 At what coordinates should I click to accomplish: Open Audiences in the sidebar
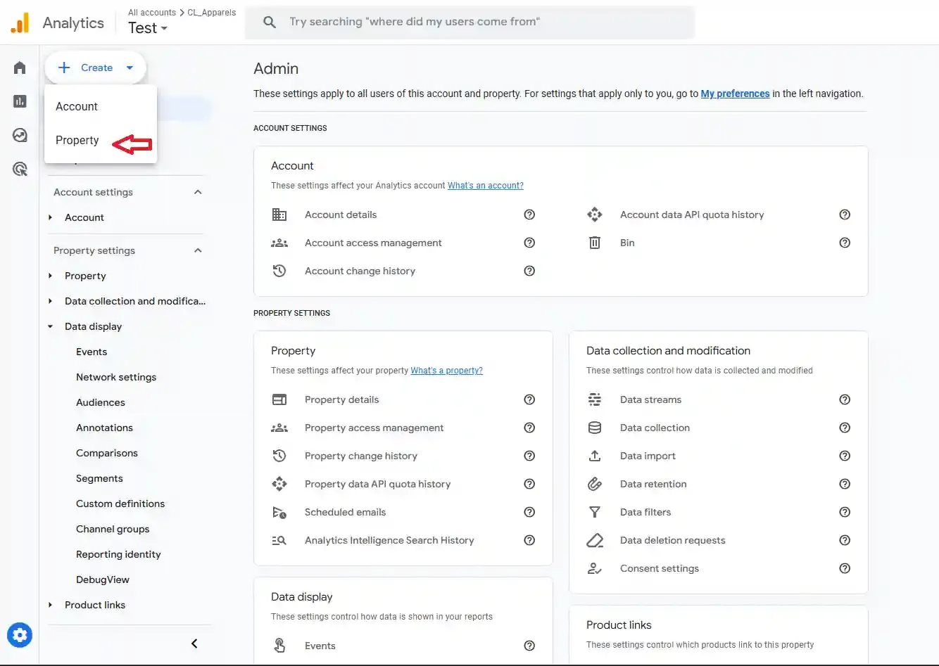101,402
